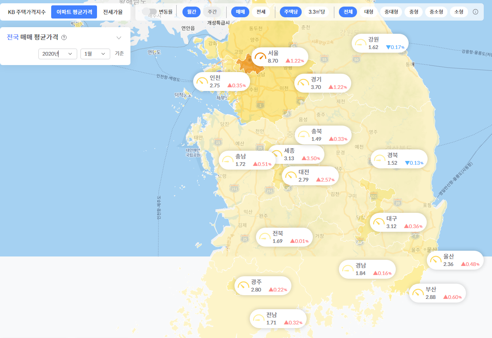Click the 대전 gauge icon

coord(291,175)
